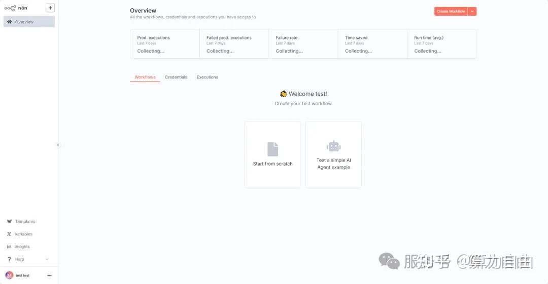This screenshot has width=548, height=284.
Task: Open the Create Workflow dropdown arrow
Action: click(x=472, y=11)
